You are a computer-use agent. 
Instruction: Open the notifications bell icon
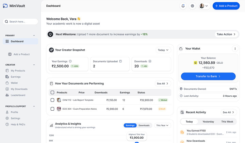183,6
